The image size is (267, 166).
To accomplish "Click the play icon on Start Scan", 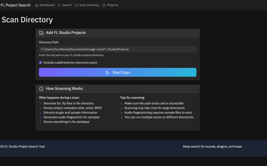I will [107, 73].
